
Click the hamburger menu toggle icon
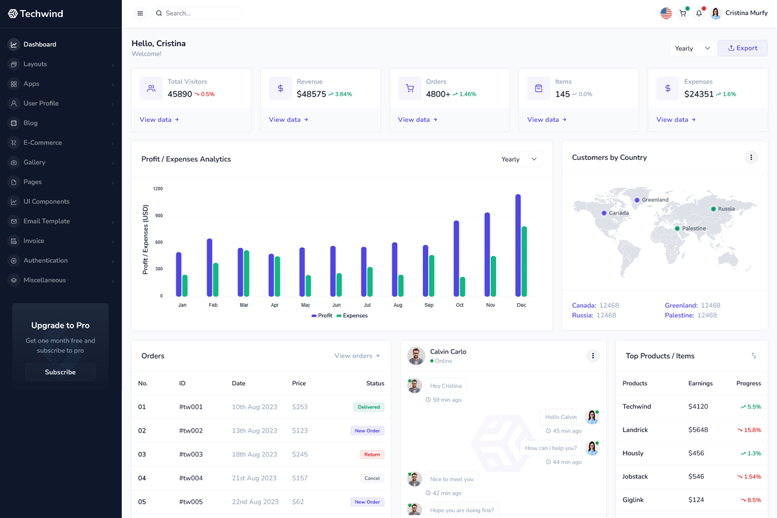click(x=140, y=13)
